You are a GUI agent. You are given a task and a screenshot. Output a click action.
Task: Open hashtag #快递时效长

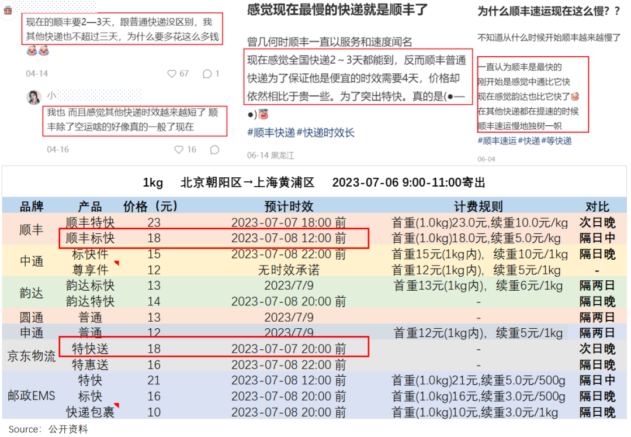(325, 133)
